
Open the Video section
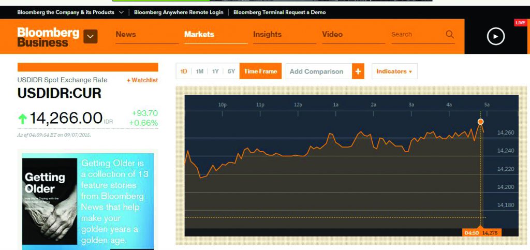[x=332, y=35]
